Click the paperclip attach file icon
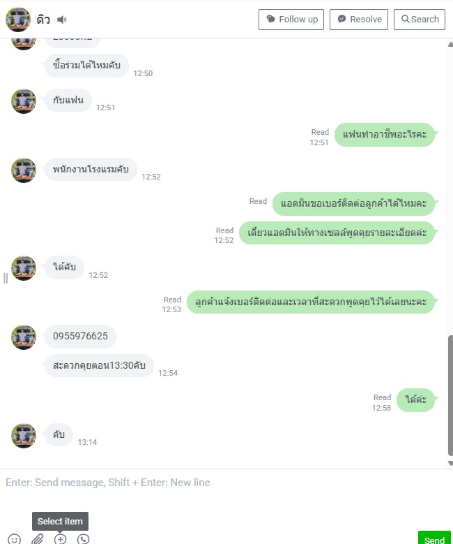 click(38, 539)
